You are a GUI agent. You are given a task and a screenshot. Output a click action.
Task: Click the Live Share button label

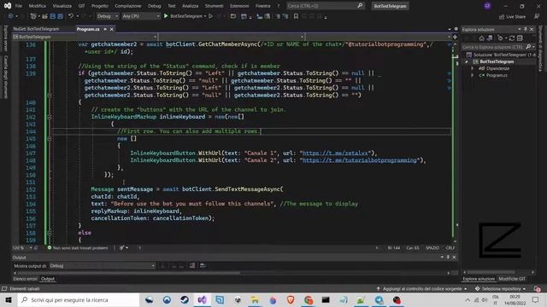click(x=515, y=16)
